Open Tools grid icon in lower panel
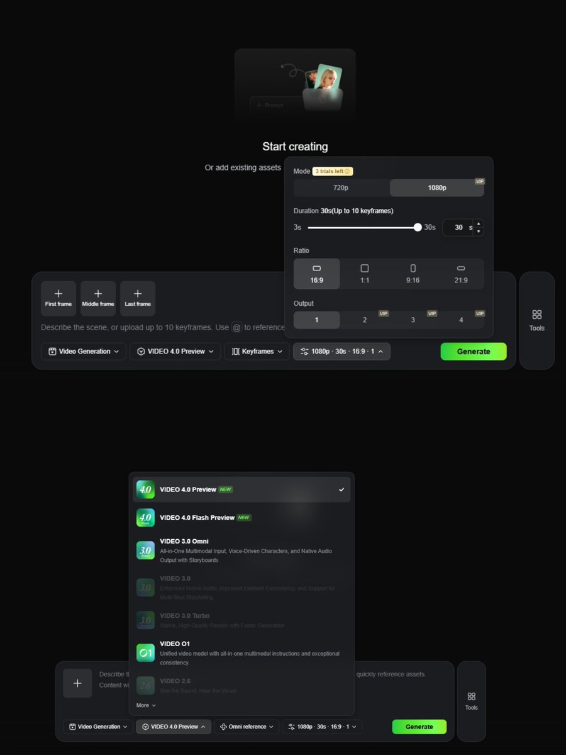The height and width of the screenshot is (755, 566). coord(472,696)
